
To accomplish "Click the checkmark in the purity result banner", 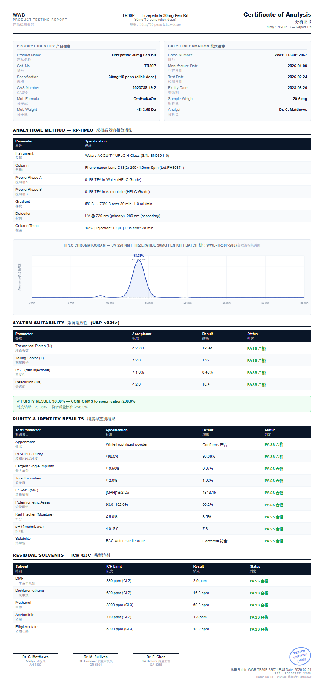I will click(18, 401).
